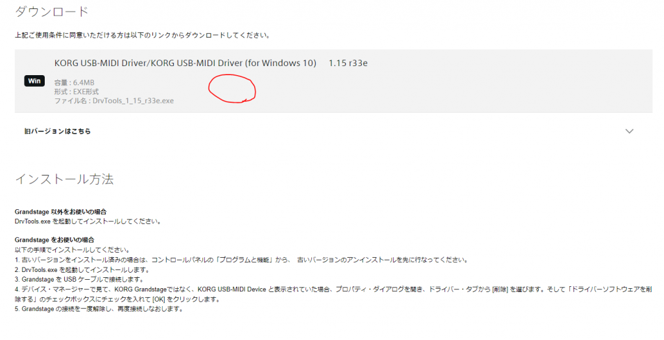The height and width of the screenshot is (340, 664).
Task: Click the hand-drawn red circle annotation
Action: pyautogui.click(x=231, y=89)
